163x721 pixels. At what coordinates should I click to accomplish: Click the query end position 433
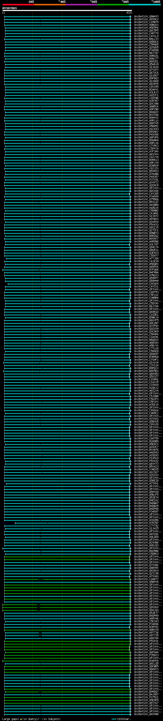(128, 13)
